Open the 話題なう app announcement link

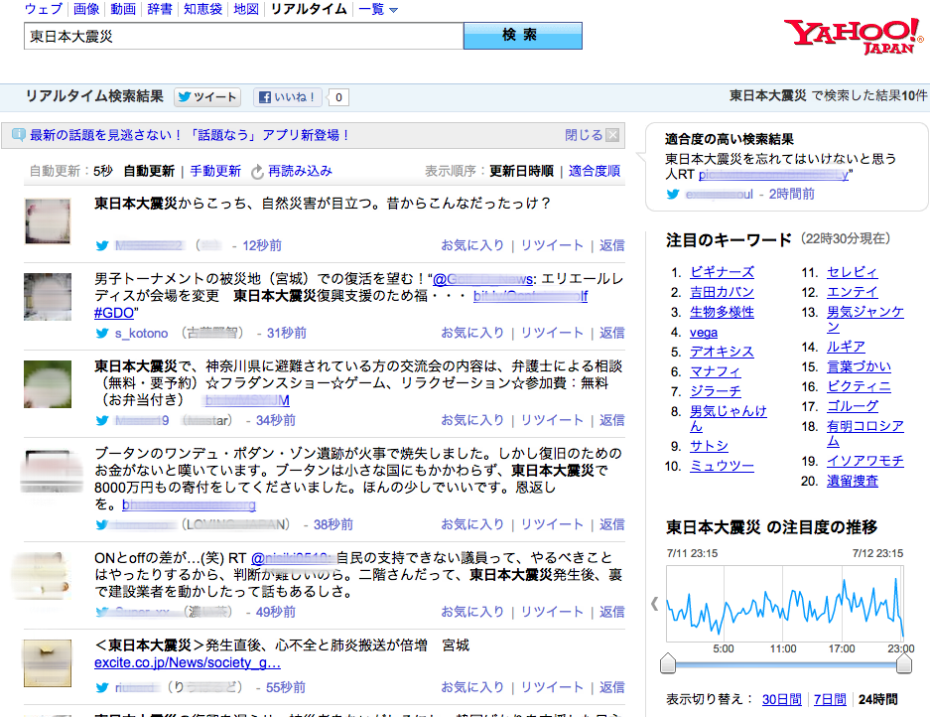tap(190, 135)
